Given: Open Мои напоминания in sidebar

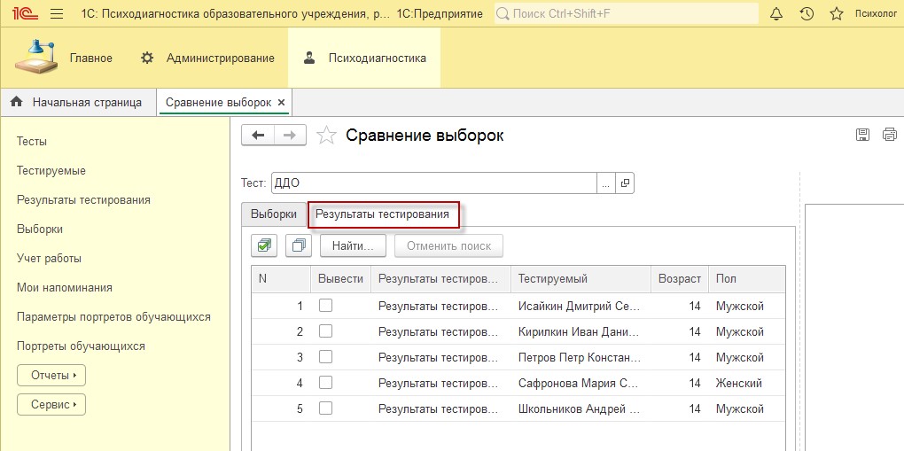Looking at the screenshot, I should tap(65, 287).
